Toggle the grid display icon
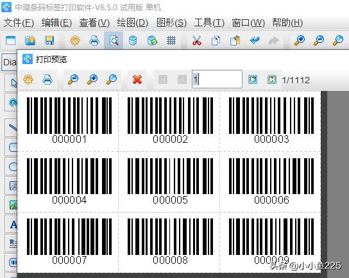The width and height of the screenshot is (349, 278). pyautogui.click(x=171, y=40)
